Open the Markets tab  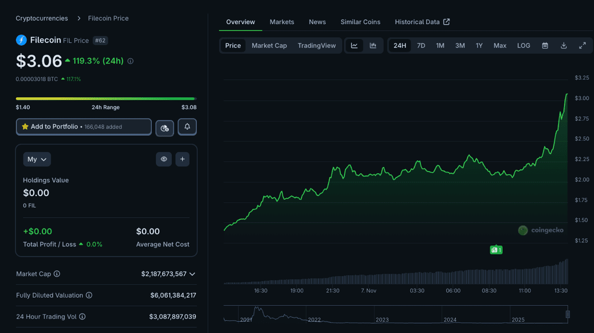coord(282,22)
